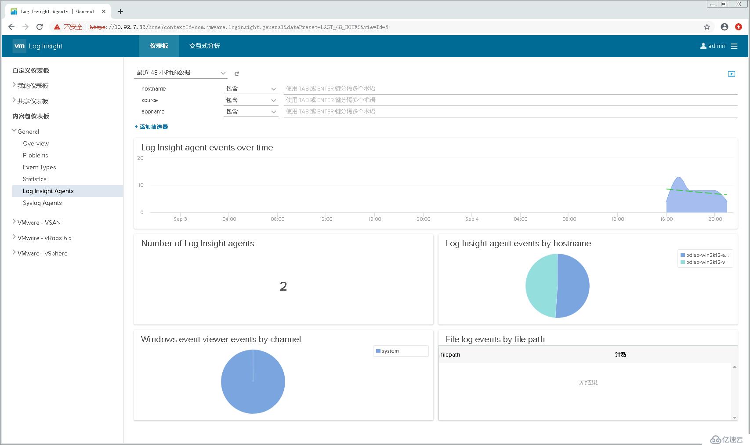Collapse the General content pack
750x445 pixels.
point(14,131)
